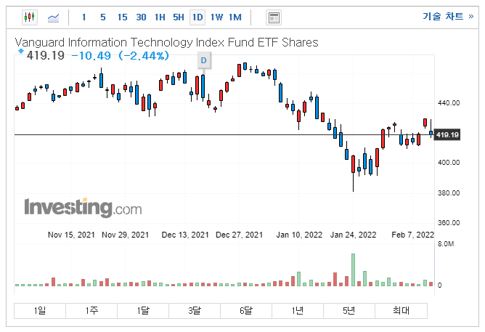Image resolution: width=485 pixels, height=332 pixels.
Task: Click the Feb 7, 2022 date label
Action: pyautogui.click(x=412, y=235)
